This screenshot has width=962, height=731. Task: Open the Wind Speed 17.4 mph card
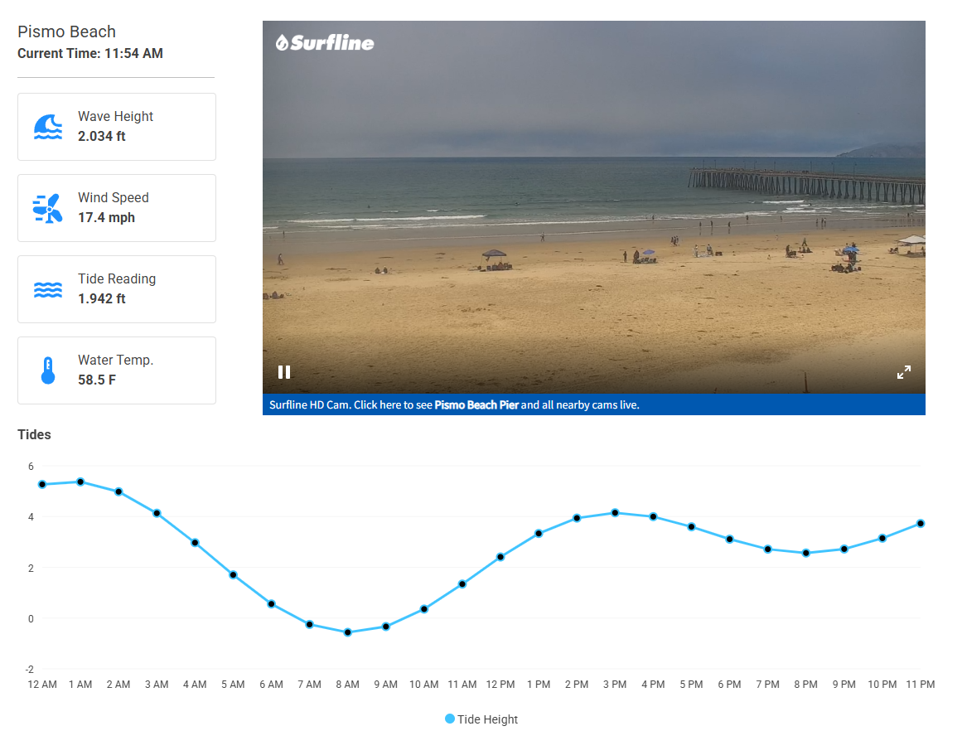click(117, 208)
